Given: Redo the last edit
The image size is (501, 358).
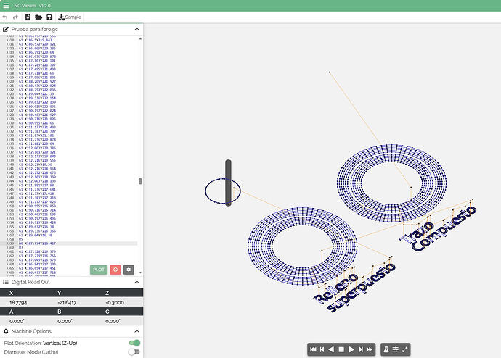Looking at the screenshot, I should (15, 17).
